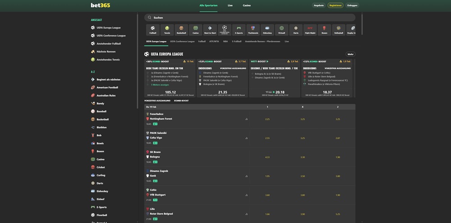This screenshot has width=451, height=223.
Task: Select the ATP/WTA sub-tab
Action: point(214,41)
